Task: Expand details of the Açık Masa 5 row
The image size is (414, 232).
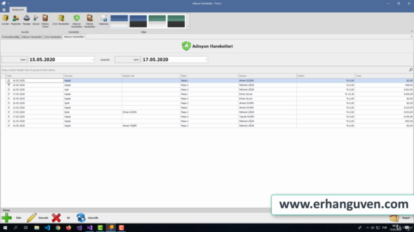Action: coord(8,90)
